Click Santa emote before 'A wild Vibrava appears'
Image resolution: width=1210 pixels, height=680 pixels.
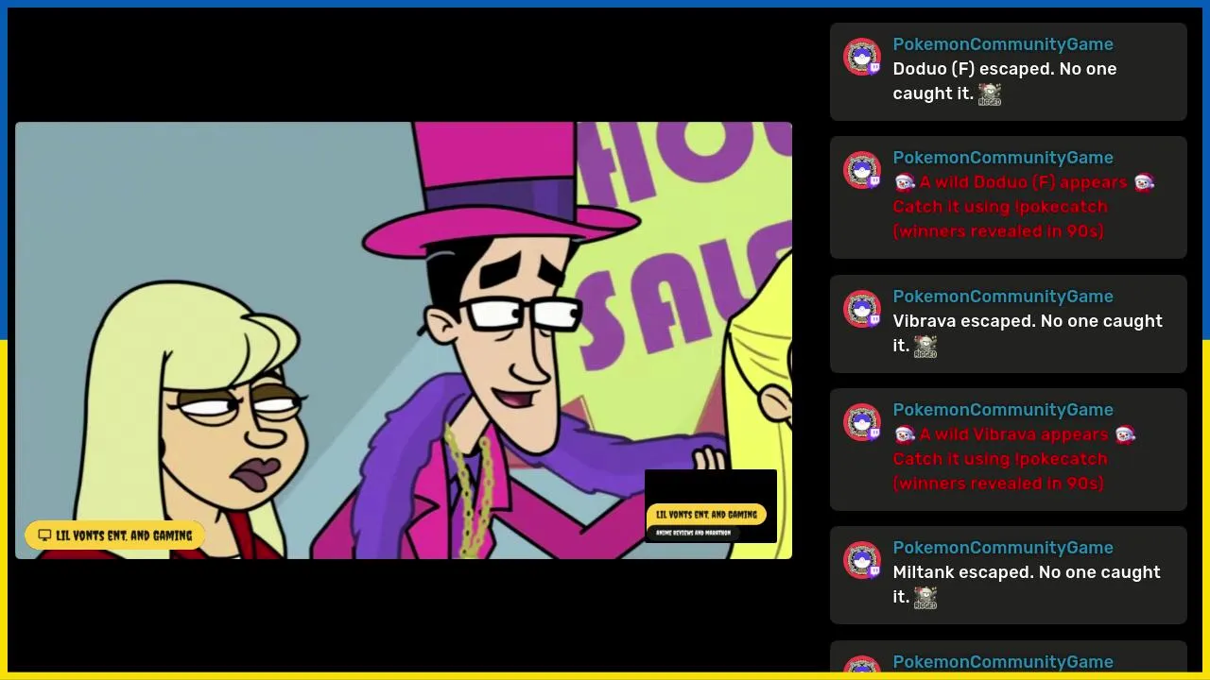[905, 434]
